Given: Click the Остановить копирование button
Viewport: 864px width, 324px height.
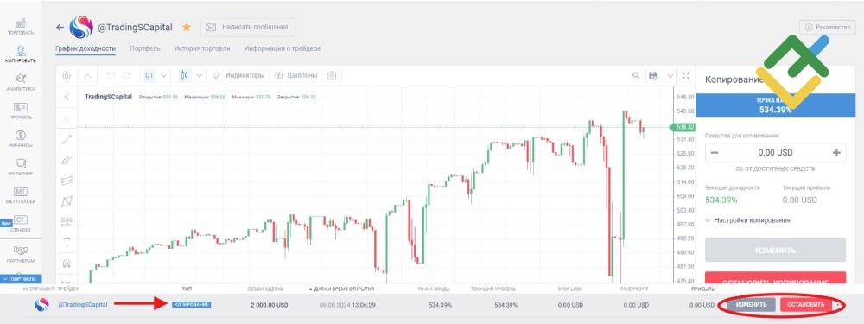Looking at the screenshot, I should point(775,278).
